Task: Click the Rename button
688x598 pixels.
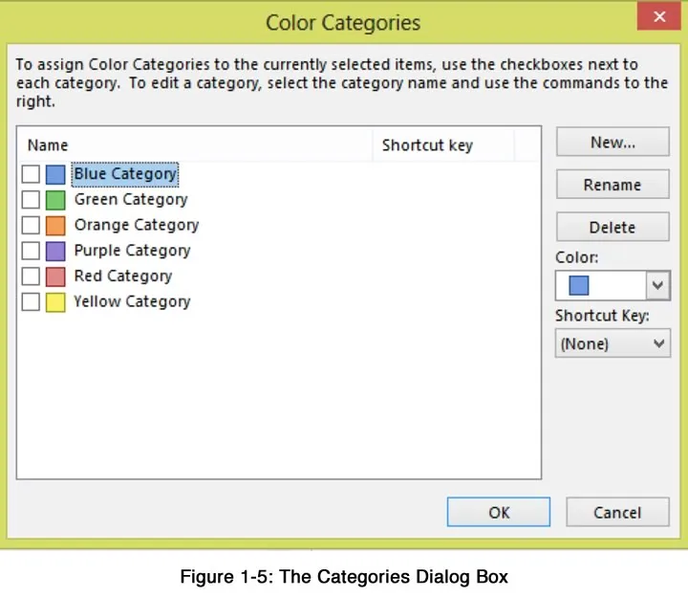Action: coord(613,185)
